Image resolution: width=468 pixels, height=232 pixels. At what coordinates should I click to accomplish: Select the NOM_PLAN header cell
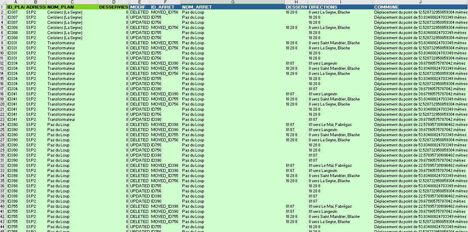click(x=72, y=7)
